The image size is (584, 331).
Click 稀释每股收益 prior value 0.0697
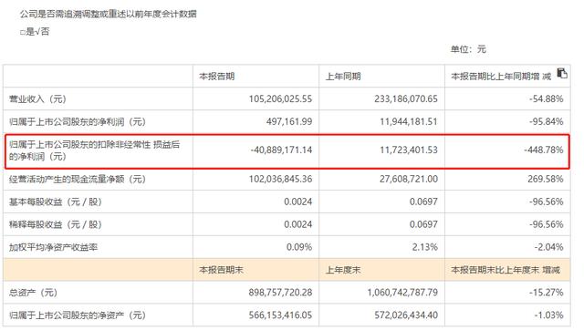point(423,224)
